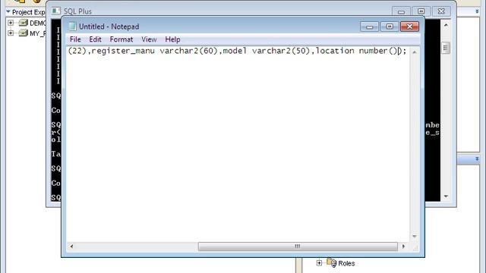
Task: Close the SQL Plus window
Action: click(441, 11)
